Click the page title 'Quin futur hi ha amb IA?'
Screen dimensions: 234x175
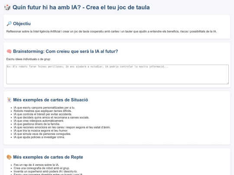pyautogui.click(x=47, y=7)
